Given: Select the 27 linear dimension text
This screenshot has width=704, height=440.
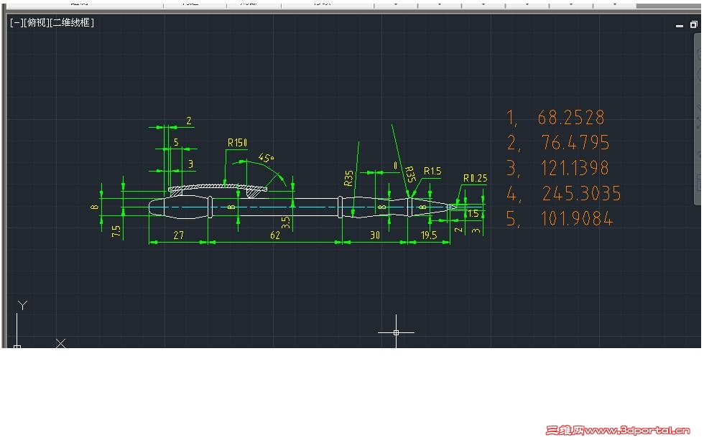Looking at the screenshot, I should (178, 235).
